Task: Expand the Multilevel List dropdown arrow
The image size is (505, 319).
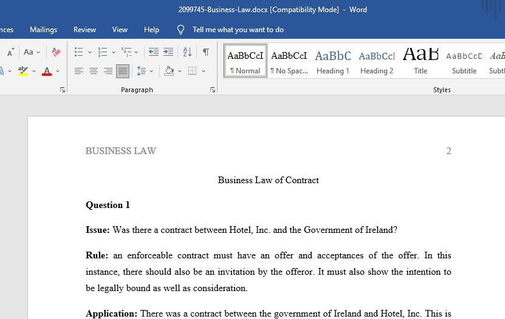Action: (x=136, y=52)
